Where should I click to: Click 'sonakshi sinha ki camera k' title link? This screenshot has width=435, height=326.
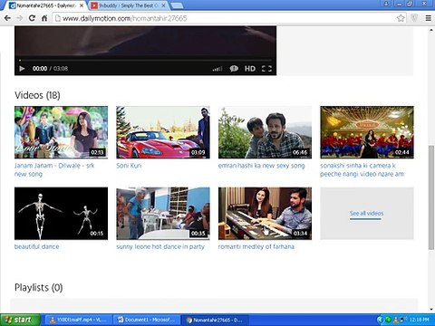point(362,169)
